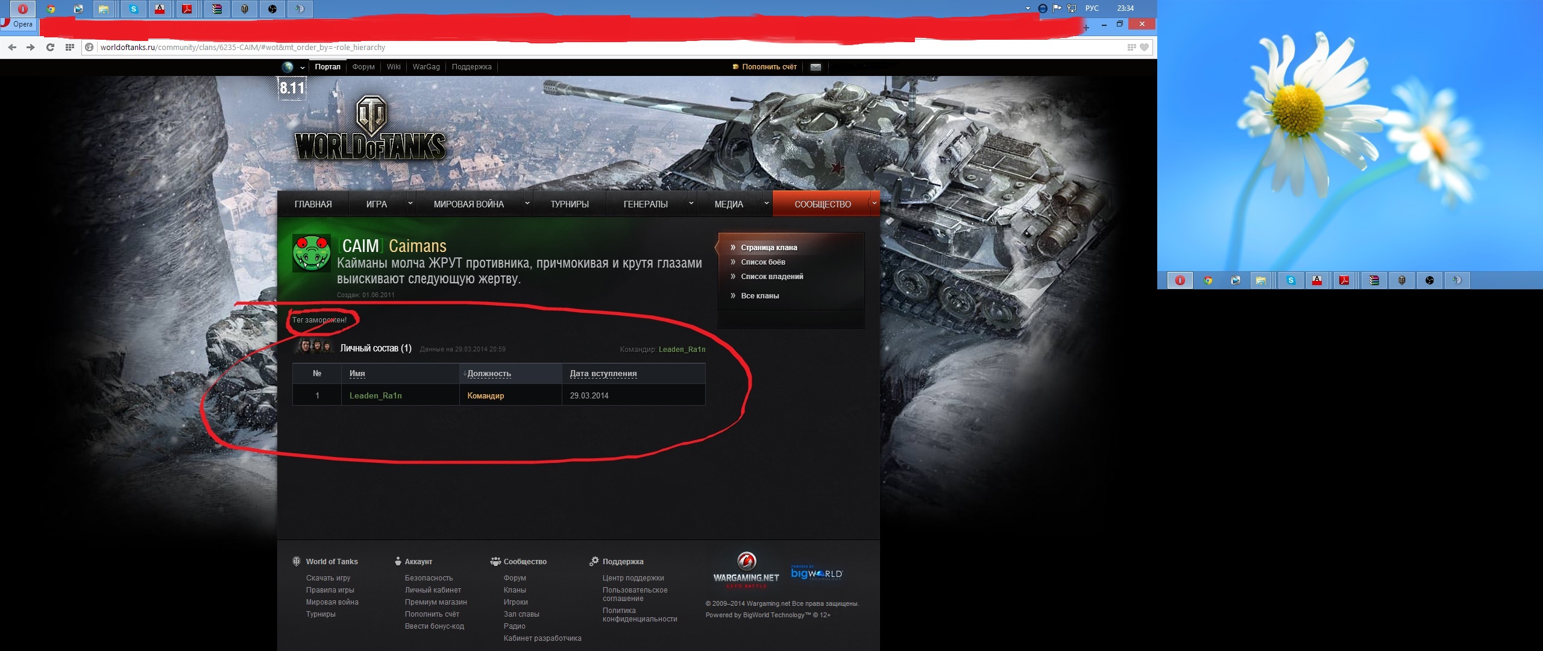Click the browser forward arrow

tap(31, 47)
